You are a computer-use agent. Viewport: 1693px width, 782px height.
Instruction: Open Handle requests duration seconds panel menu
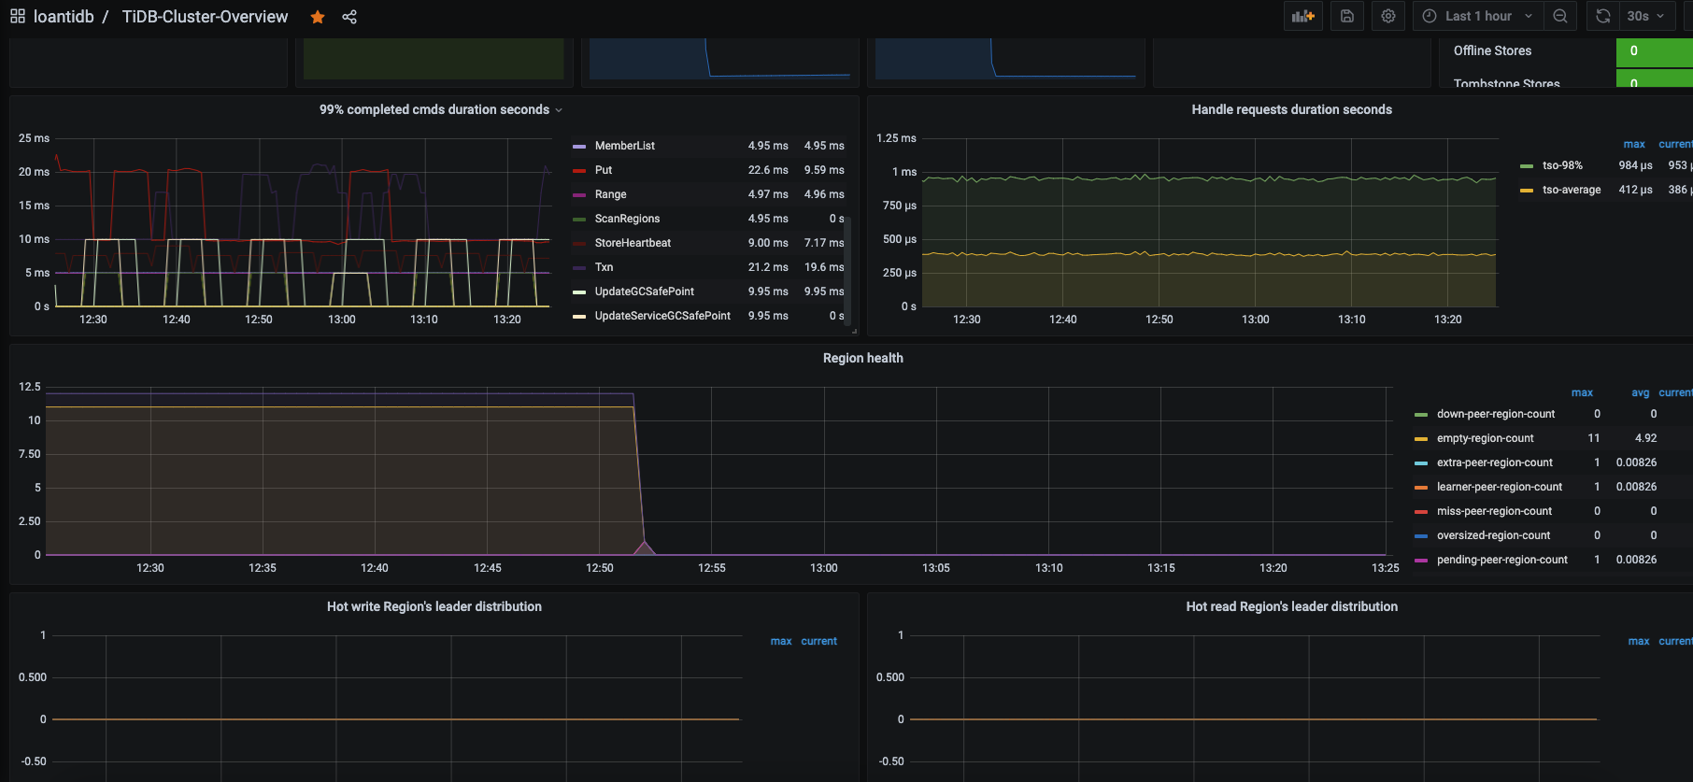click(1291, 109)
